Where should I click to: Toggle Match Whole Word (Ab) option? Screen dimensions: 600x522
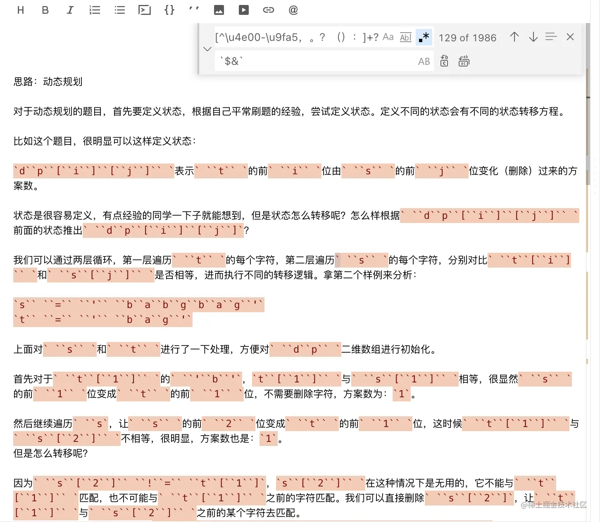[x=406, y=37]
